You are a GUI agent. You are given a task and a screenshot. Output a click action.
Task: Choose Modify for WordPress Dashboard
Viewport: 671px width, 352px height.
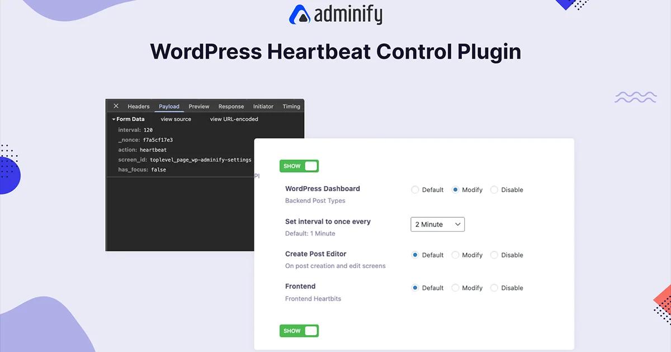[x=455, y=190]
